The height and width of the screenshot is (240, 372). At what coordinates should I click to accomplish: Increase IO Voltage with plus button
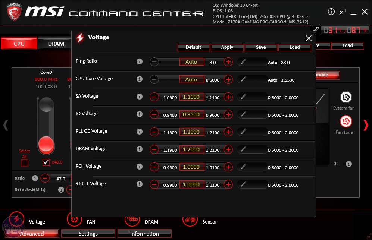coord(228,114)
